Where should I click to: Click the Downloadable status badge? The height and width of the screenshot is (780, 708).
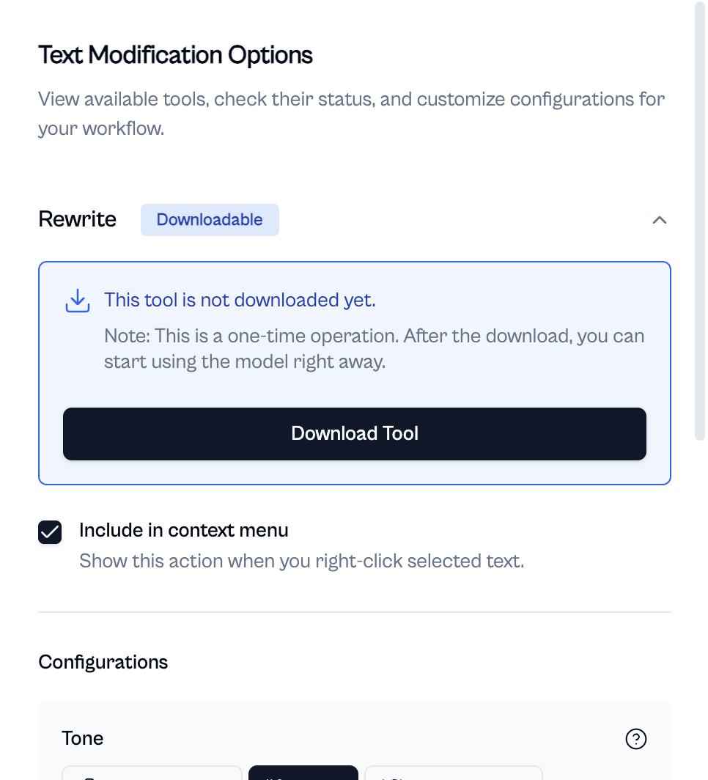(210, 220)
